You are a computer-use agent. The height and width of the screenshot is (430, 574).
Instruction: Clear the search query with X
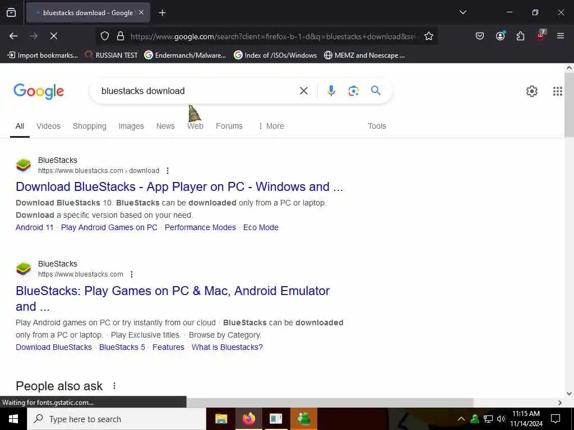(304, 91)
